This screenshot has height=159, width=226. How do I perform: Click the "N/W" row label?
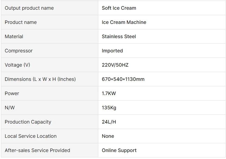tap(10, 108)
